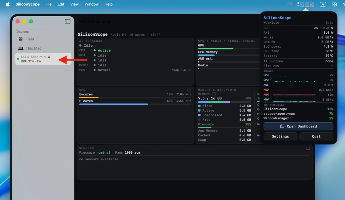Click the Battery 29°C value
This screenshot has height=200, width=345.
click(329, 56)
